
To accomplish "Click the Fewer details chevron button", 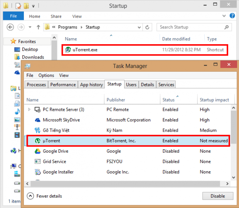I will 30,196.
